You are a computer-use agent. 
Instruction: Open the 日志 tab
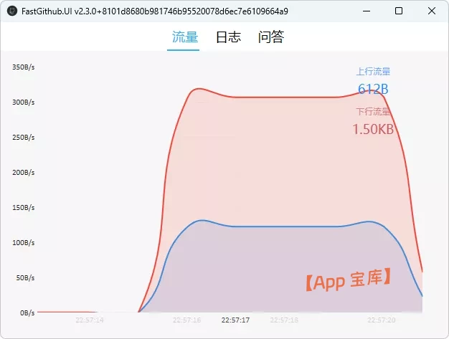228,37
